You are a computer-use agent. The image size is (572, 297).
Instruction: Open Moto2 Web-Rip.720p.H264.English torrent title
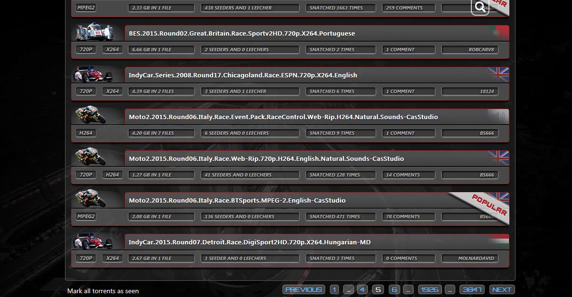point(266,159)
